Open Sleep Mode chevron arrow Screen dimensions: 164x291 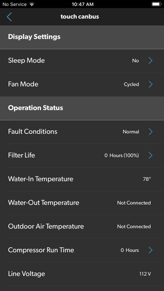[151, 61]
